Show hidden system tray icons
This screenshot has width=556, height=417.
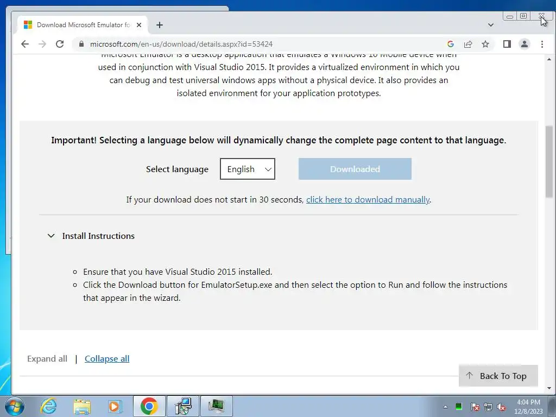445,407
